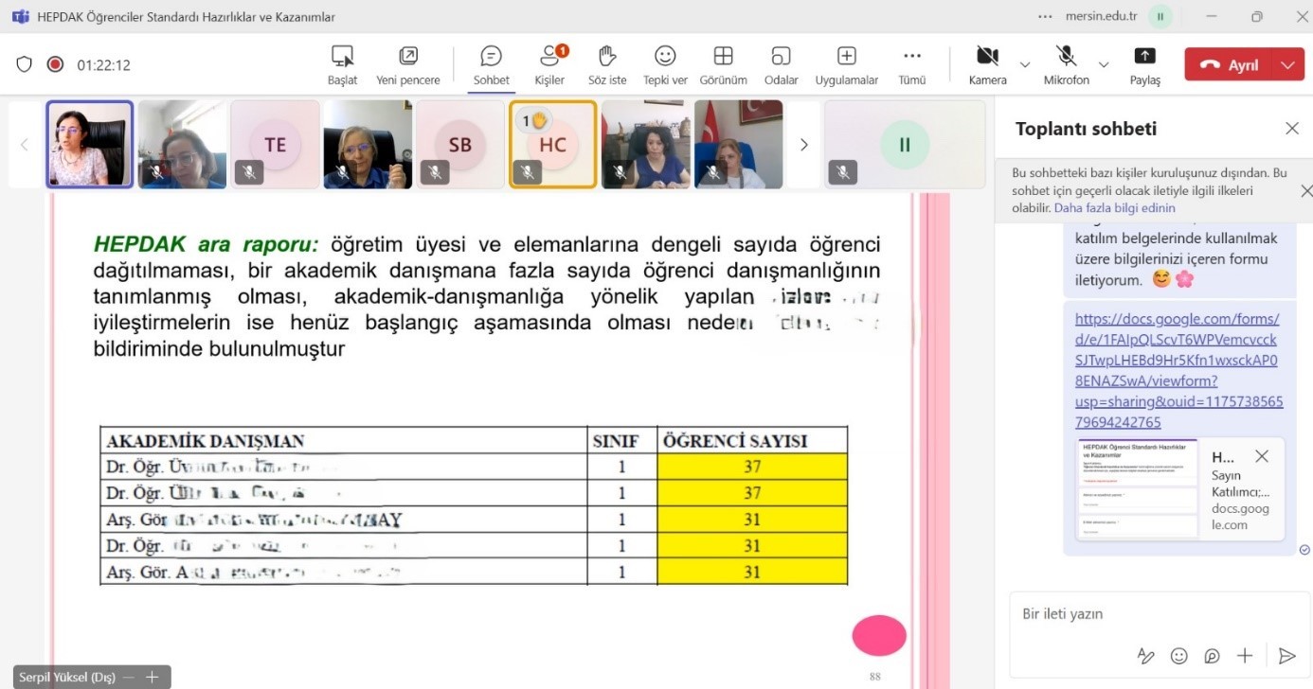Open emoji picker in chat compose box
The image size is (1313, 689).
1178,655
